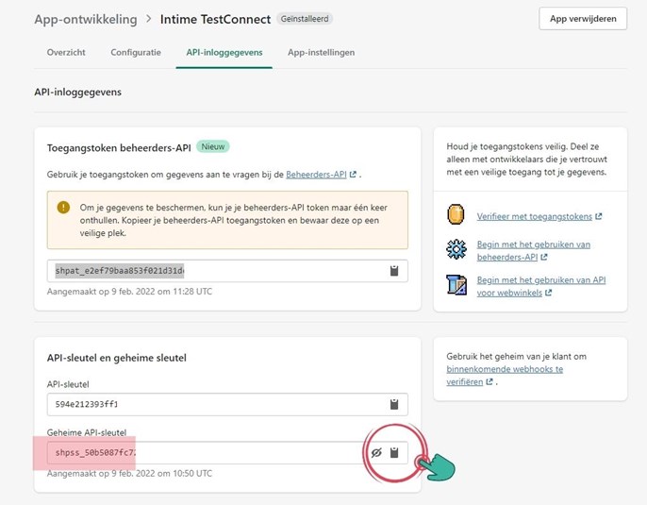
Task: Click inside the API-sleutel text field
Action: pos(212,404)
